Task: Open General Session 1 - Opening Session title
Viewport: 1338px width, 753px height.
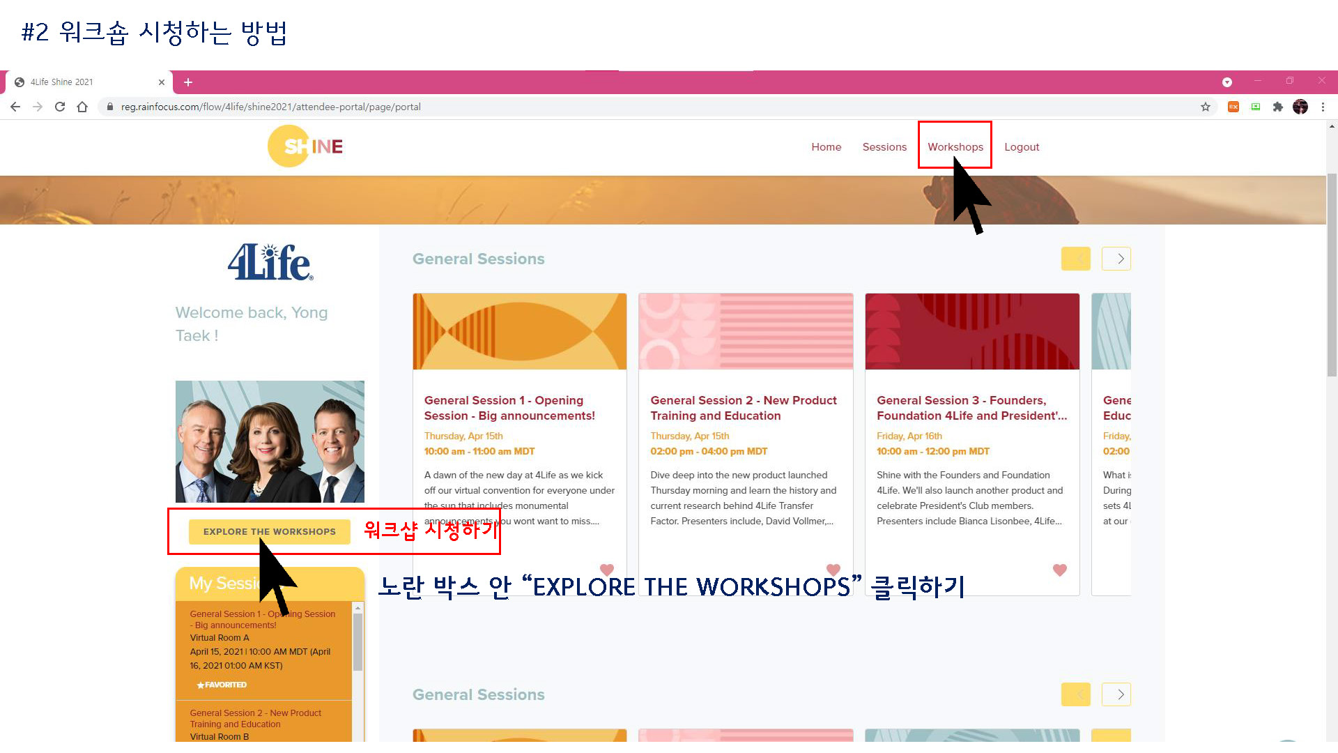Action: pyautogui.click(x=509, y=408)
